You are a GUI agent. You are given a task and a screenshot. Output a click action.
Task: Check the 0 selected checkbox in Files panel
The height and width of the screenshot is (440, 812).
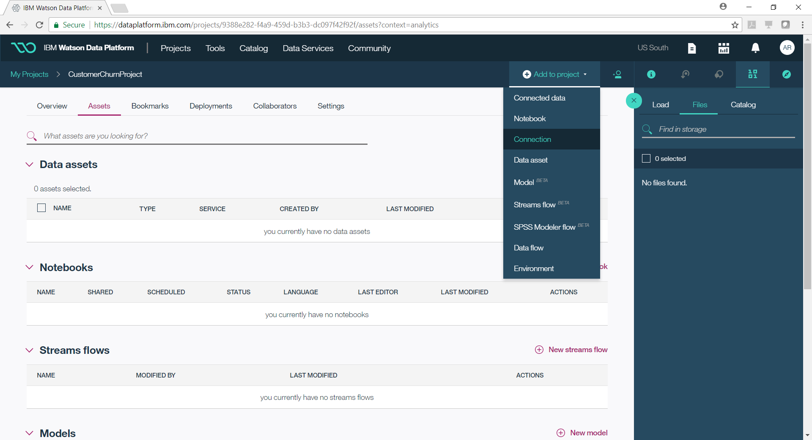[x=646, y=158]
